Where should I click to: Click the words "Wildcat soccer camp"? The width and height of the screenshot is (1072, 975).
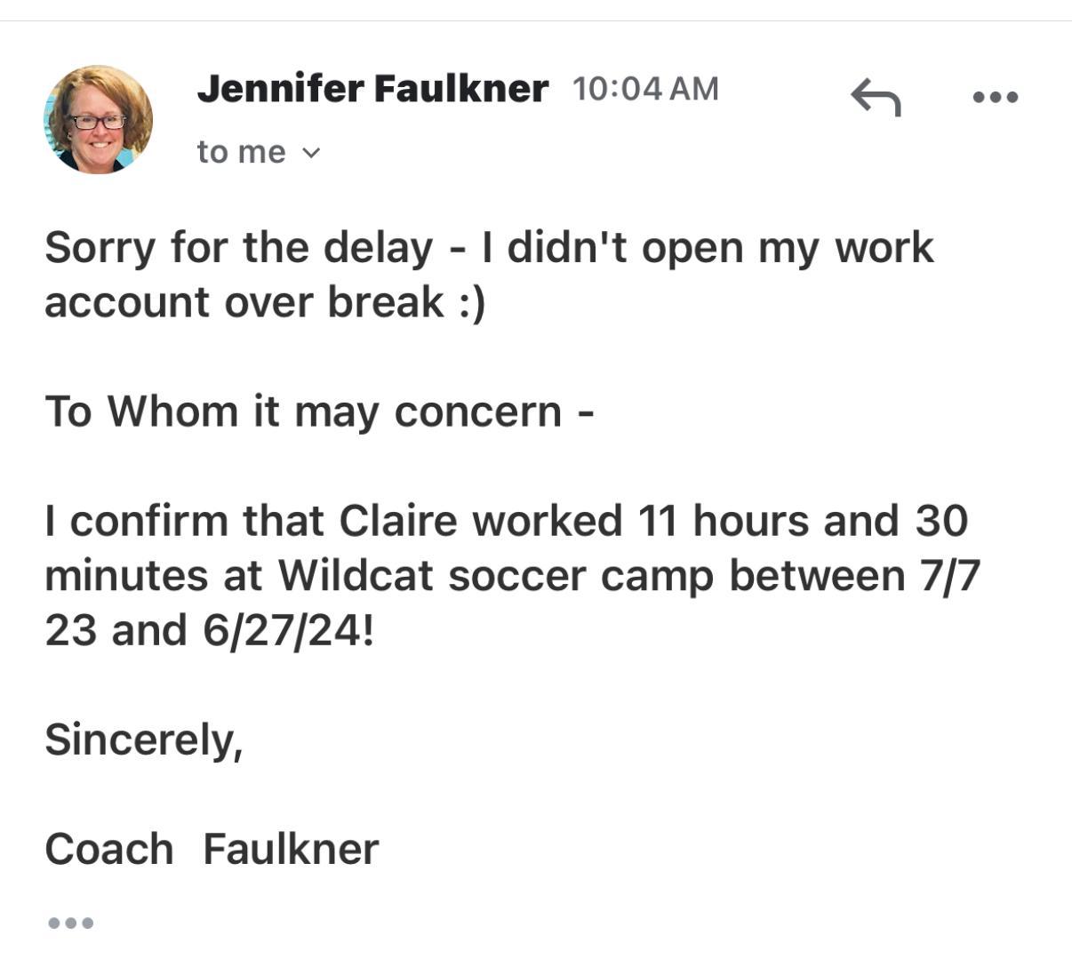coord(496,576)
